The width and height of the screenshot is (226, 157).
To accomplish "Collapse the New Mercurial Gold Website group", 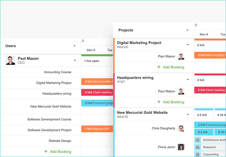I will pyautogui.click(x=188, y=114).
